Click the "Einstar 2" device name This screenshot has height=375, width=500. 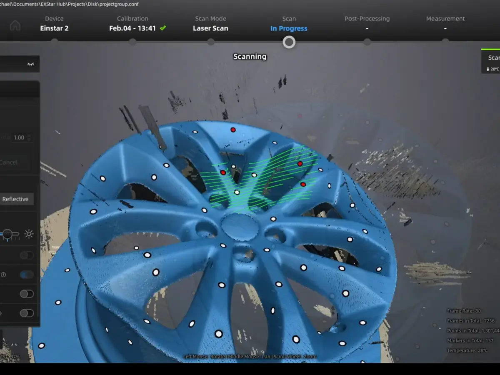pos(54,28)
